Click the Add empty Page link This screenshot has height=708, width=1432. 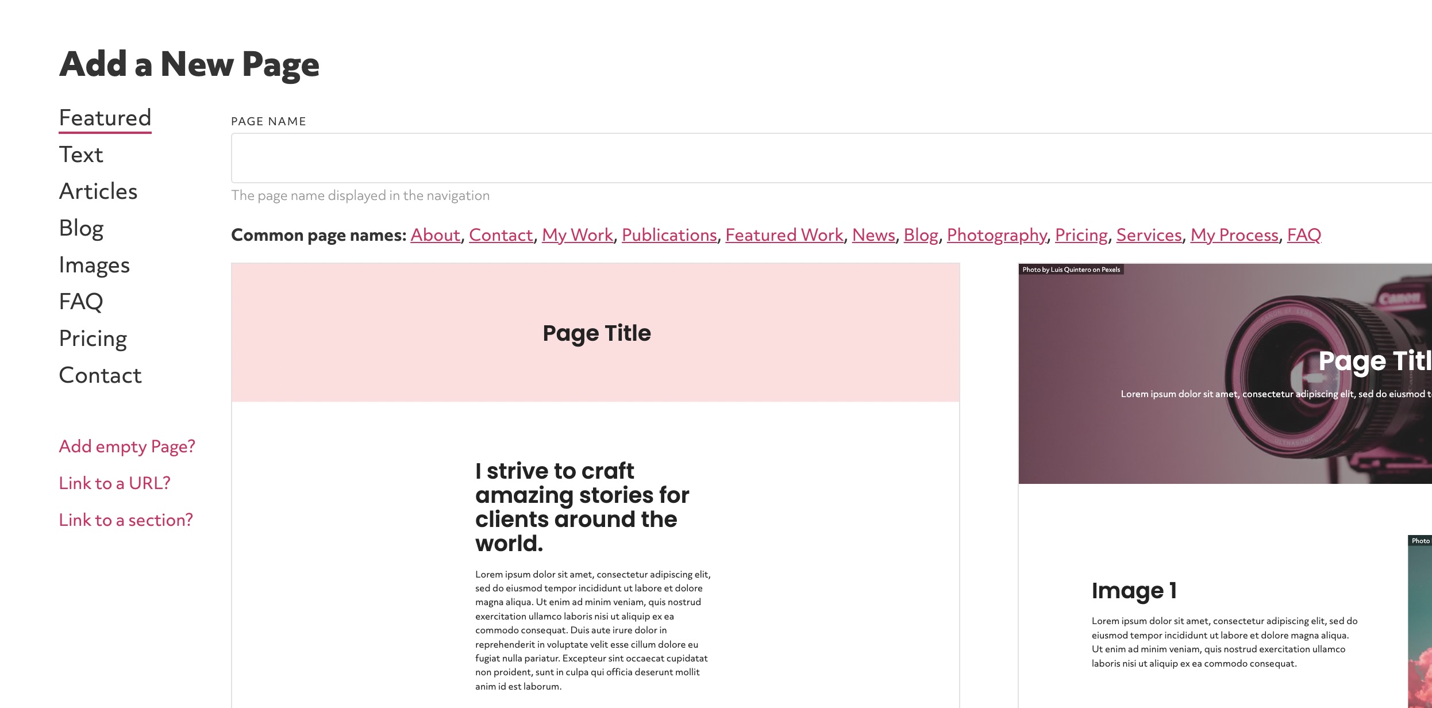127,447
